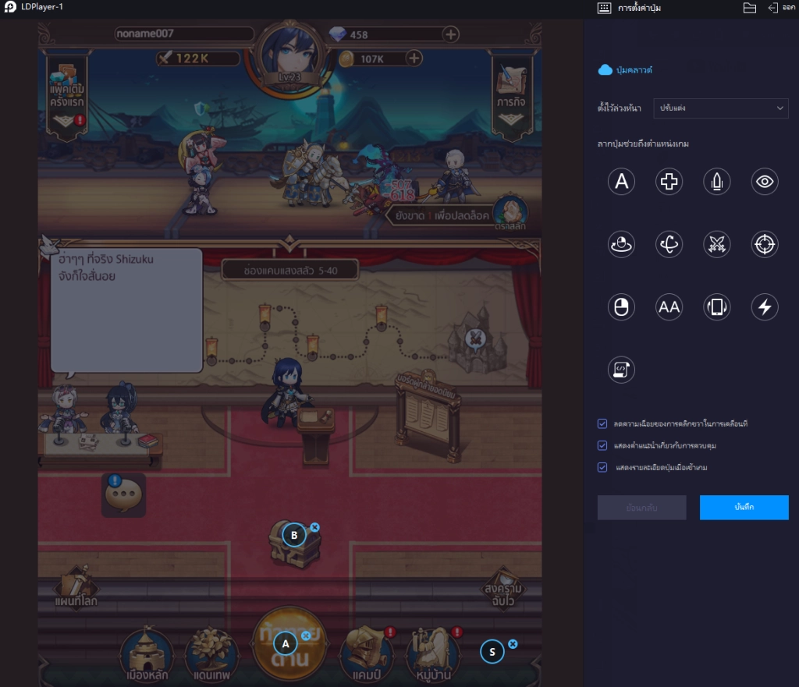Click the ออก exit button
799x687 pixels.
point(781,8)
